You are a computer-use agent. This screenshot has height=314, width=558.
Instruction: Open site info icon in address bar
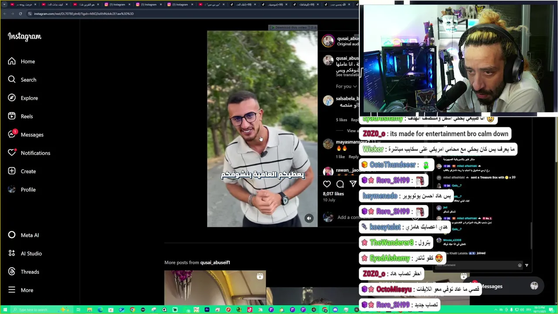coord(30,14)
